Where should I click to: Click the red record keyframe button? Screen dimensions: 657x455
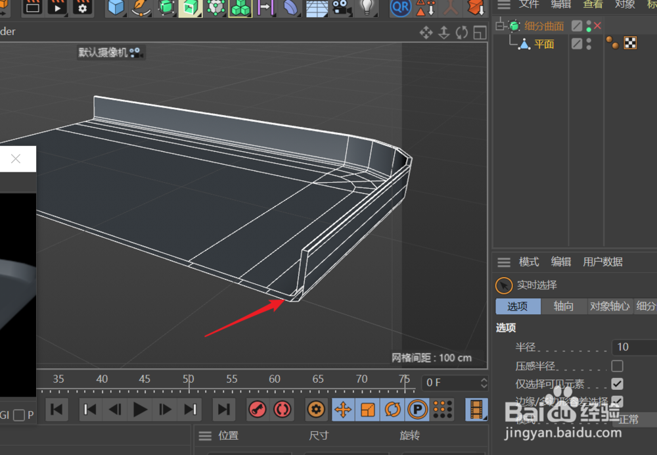[257, 410]
